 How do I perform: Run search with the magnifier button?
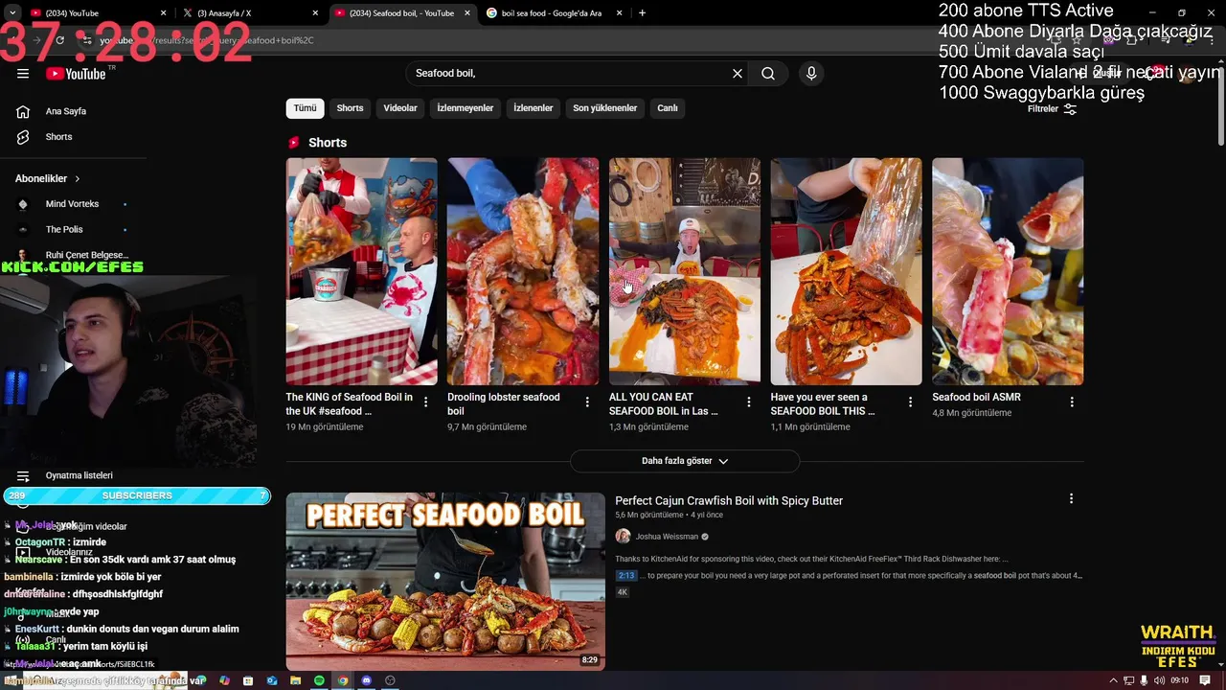(x=768, y=74)
